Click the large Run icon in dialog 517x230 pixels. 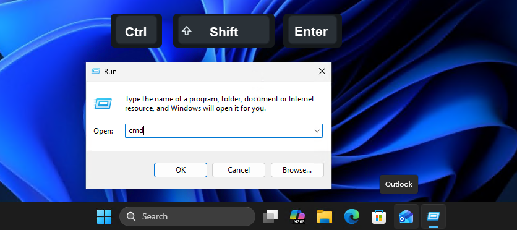point(103,104)
